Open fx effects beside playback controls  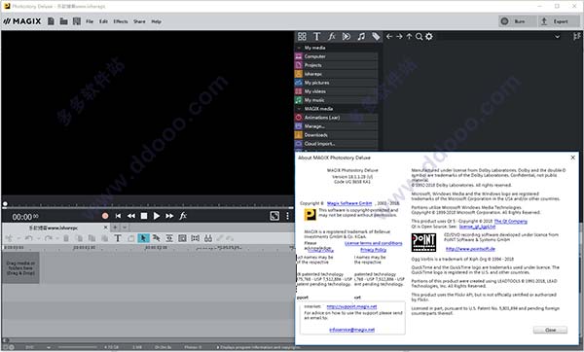183,216
